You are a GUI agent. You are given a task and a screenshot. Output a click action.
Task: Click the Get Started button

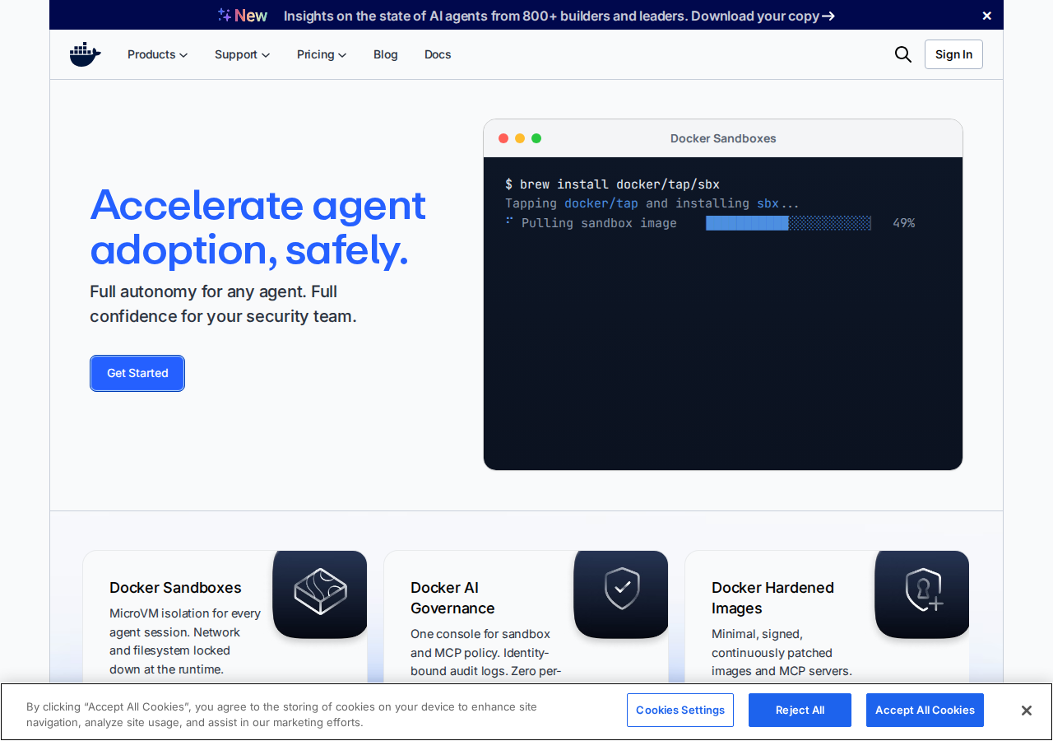click(x=137, y=373)
